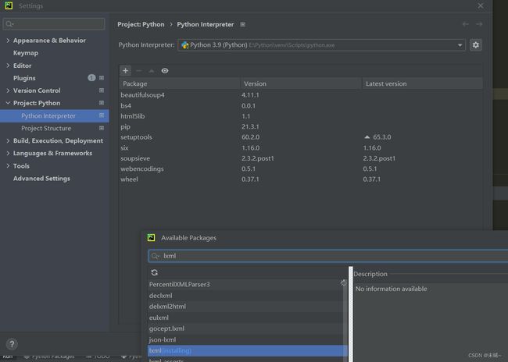The height and width of the screenshot is (362, 508).
Task: Click the Latest version column header
Action: 423,83
